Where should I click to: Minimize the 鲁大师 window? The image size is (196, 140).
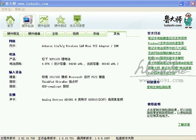[181, 4]
